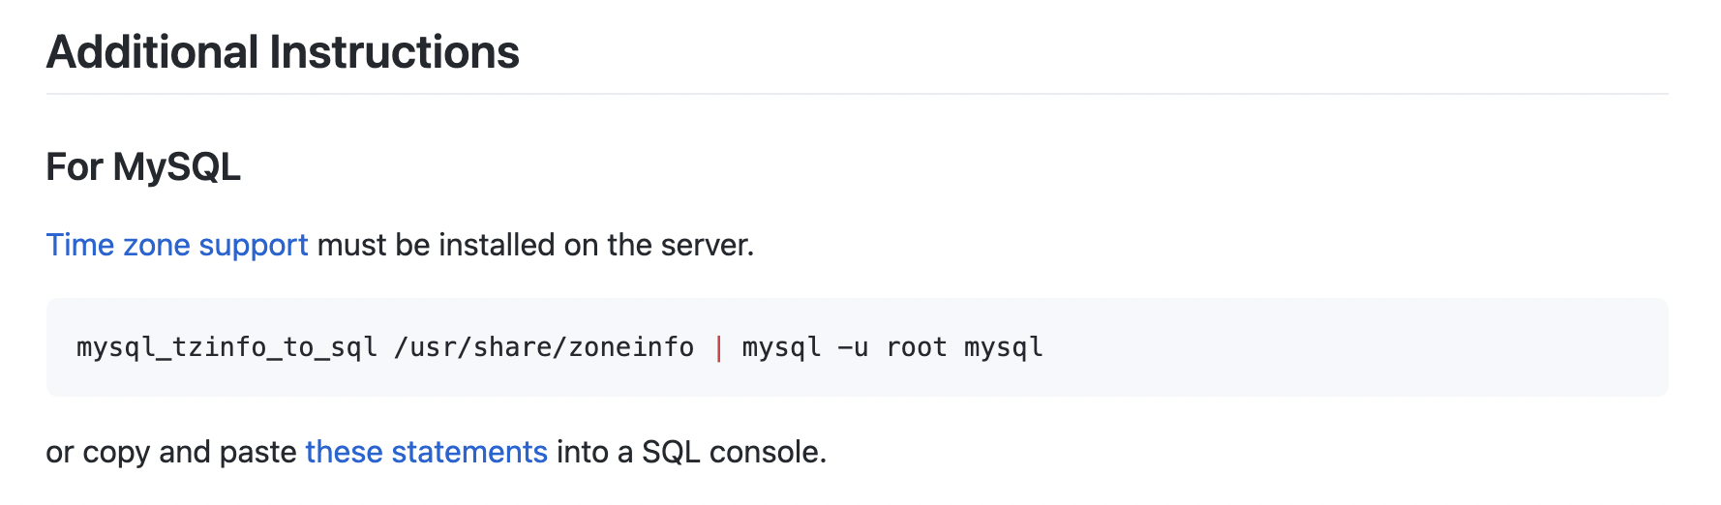Click the word "console." at the sentence end
The height and width of the screenshot is (505, 1721).
click(x=768, y=452)
